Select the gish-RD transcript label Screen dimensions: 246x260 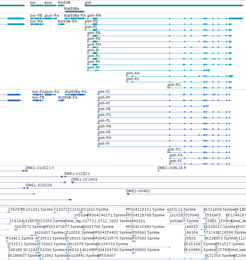coord(91,21)
